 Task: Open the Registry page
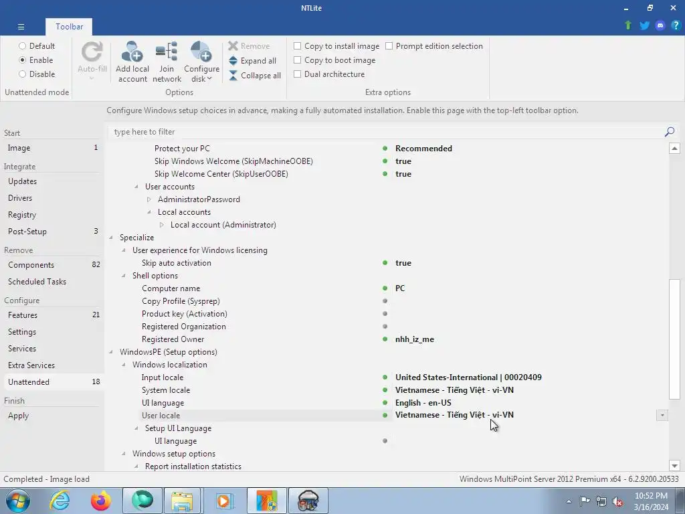click(52, 215)
